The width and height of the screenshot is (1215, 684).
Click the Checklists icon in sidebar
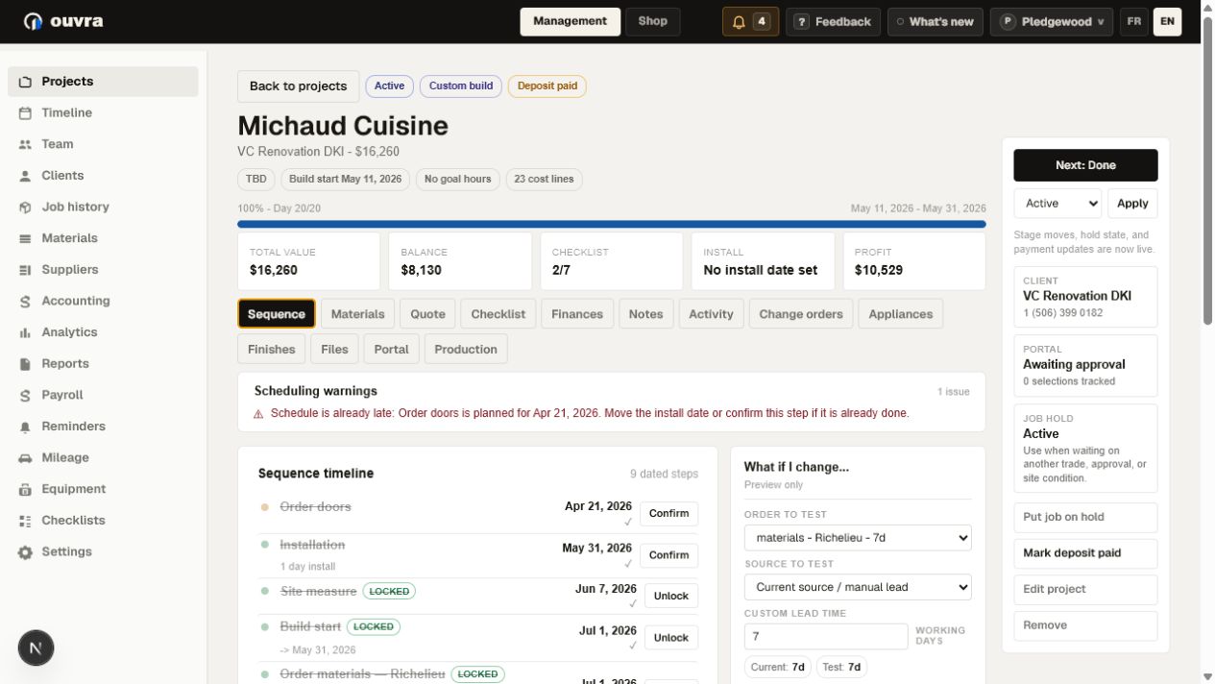pos(25,521)
